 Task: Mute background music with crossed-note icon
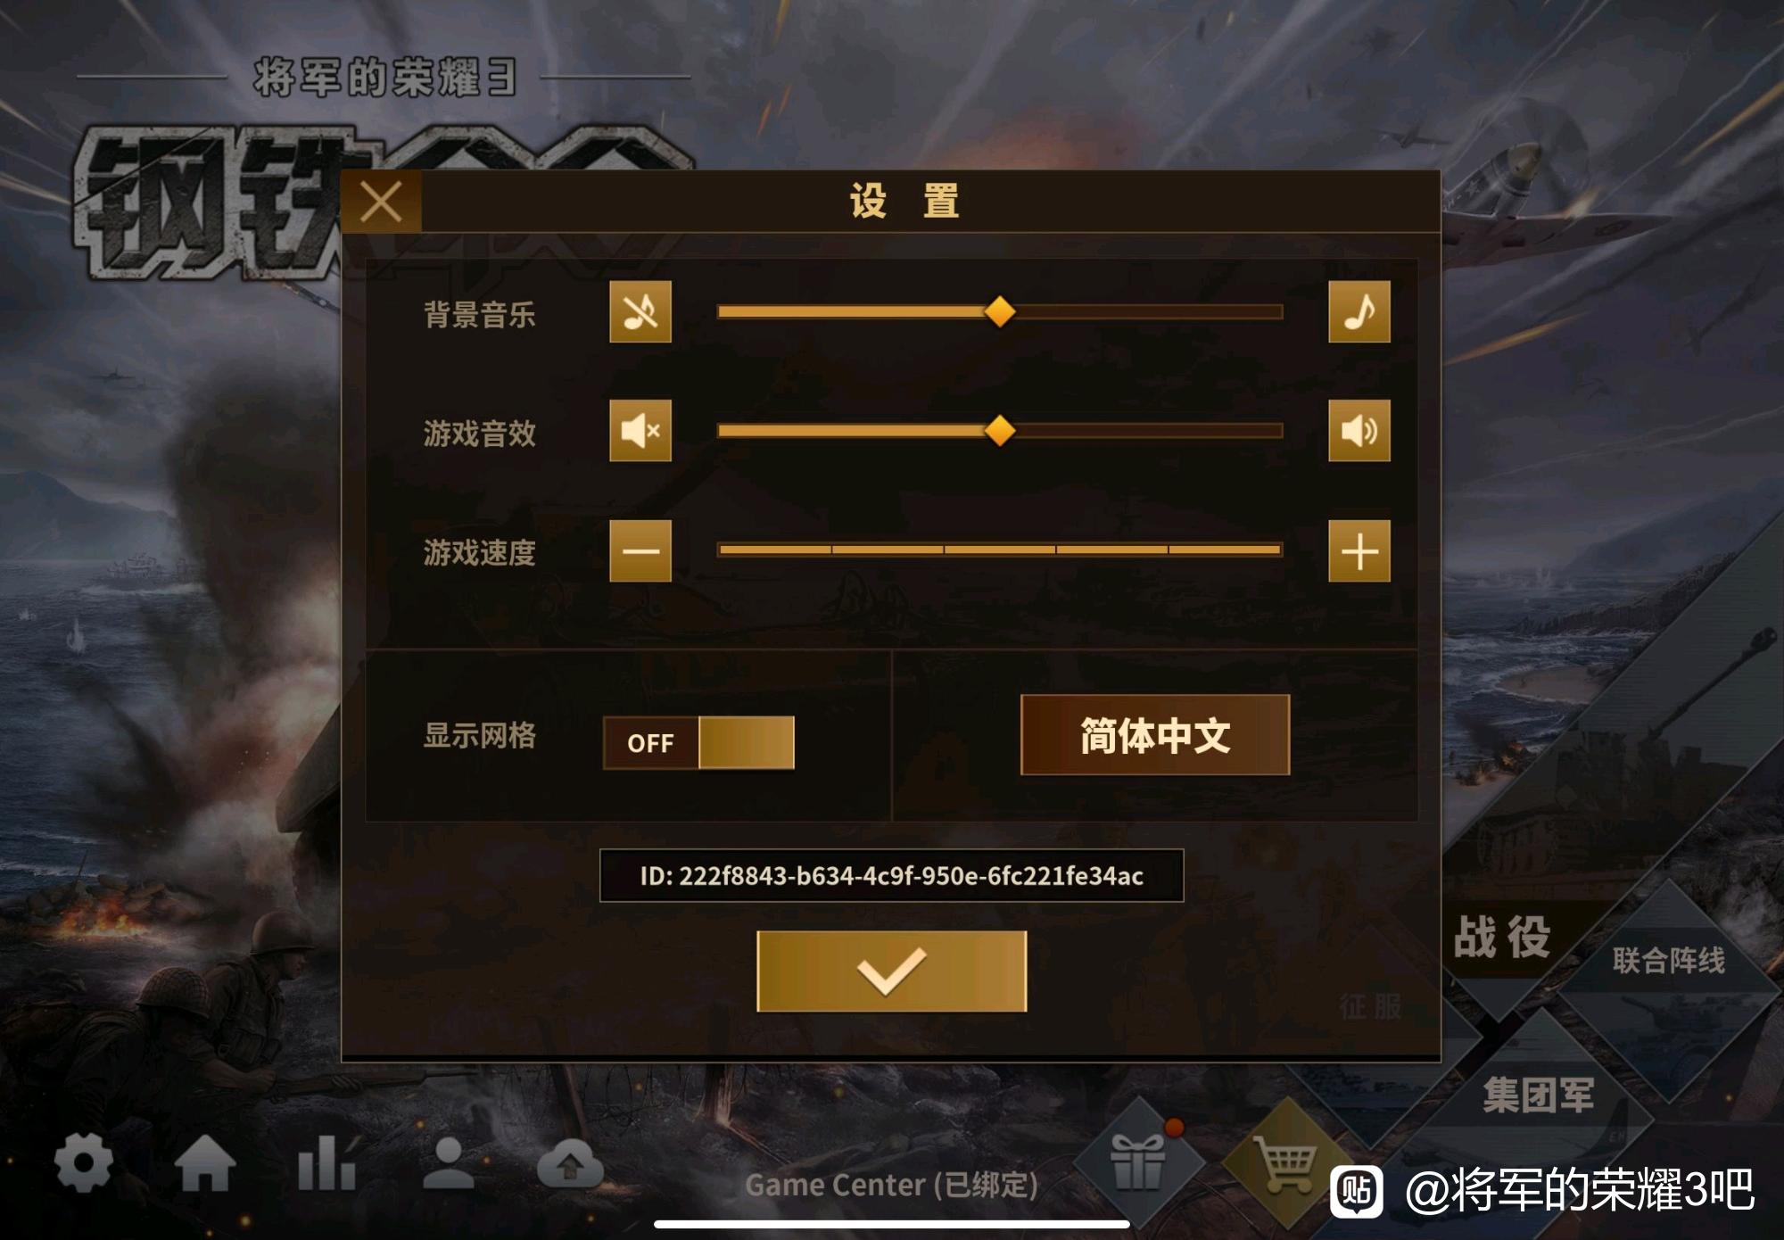[x=640, y=312]
